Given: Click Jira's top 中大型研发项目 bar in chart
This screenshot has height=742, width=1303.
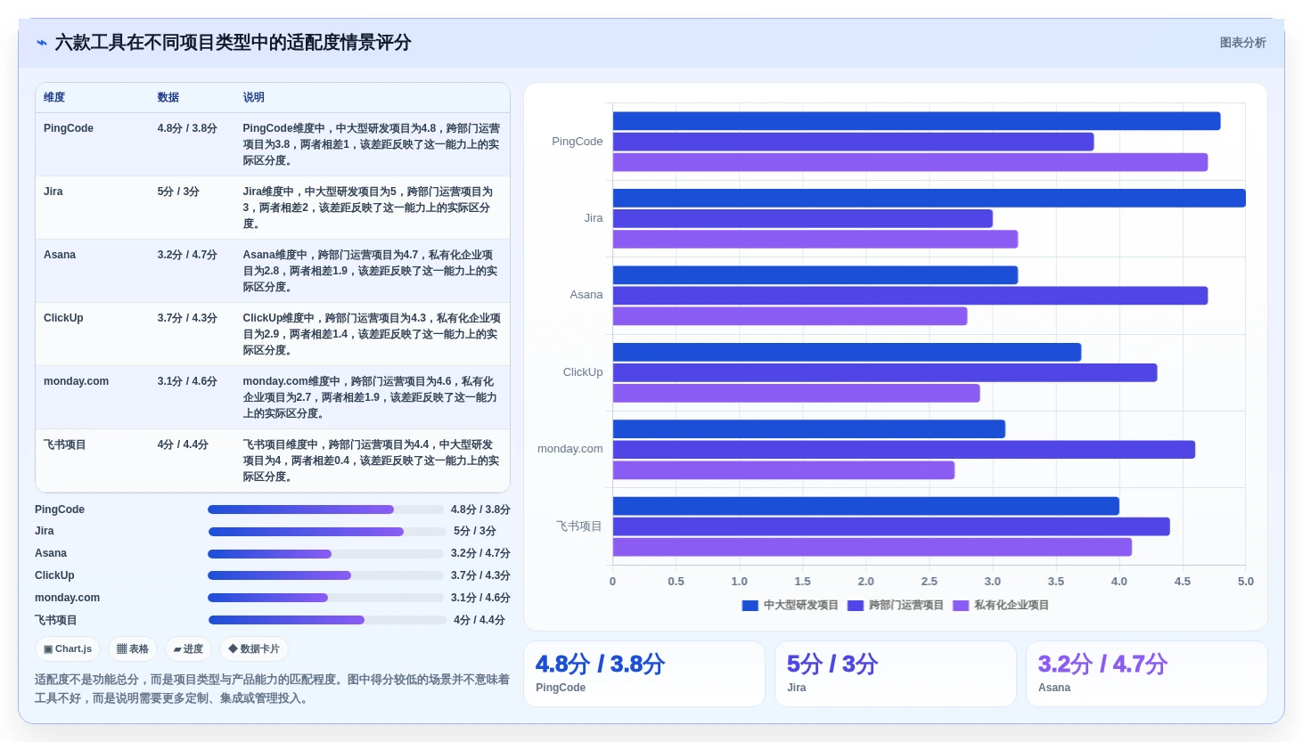Looking at the screenshot, I should [x=929, y=199].
